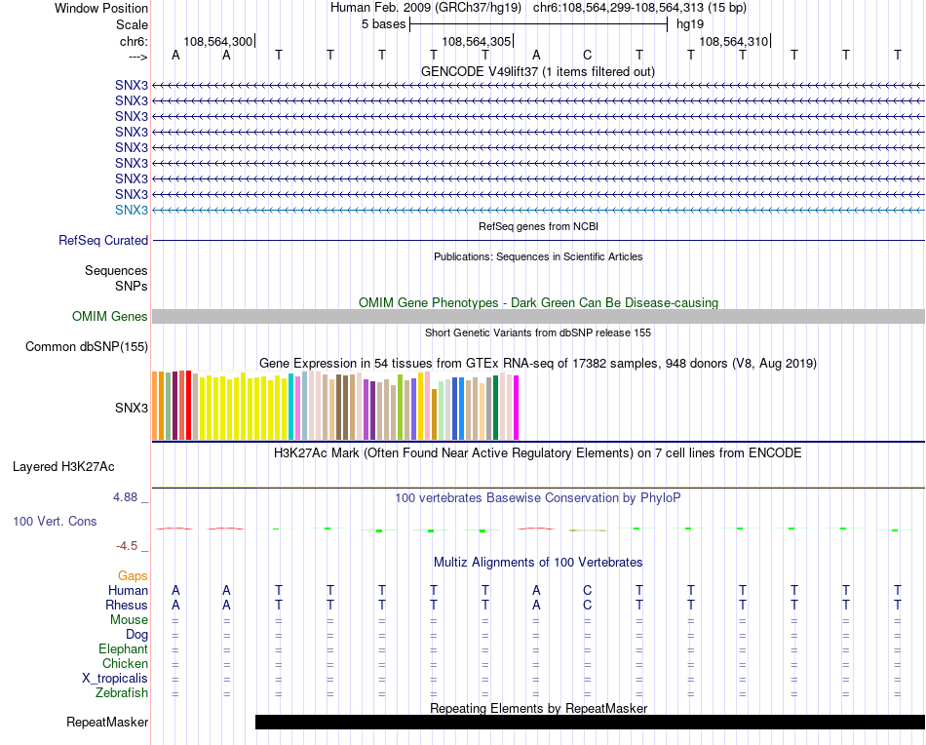Image resolution: width=926 pixels, height=745 pixels.
Task: Click Short Genetic Variants from dbSNP title
Action: pyautogui.click(x=538, y=333)
